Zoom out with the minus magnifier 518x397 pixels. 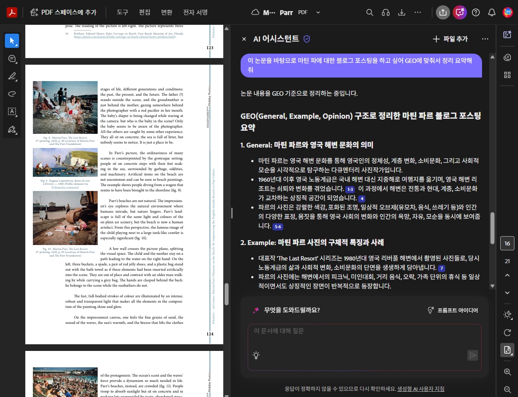coord(507,389)
